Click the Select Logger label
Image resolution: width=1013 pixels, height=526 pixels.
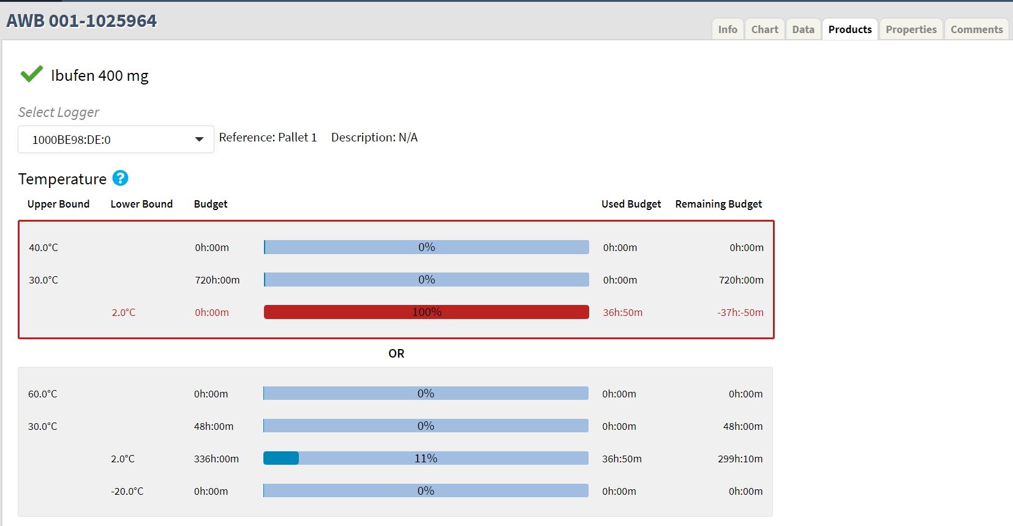59,112
